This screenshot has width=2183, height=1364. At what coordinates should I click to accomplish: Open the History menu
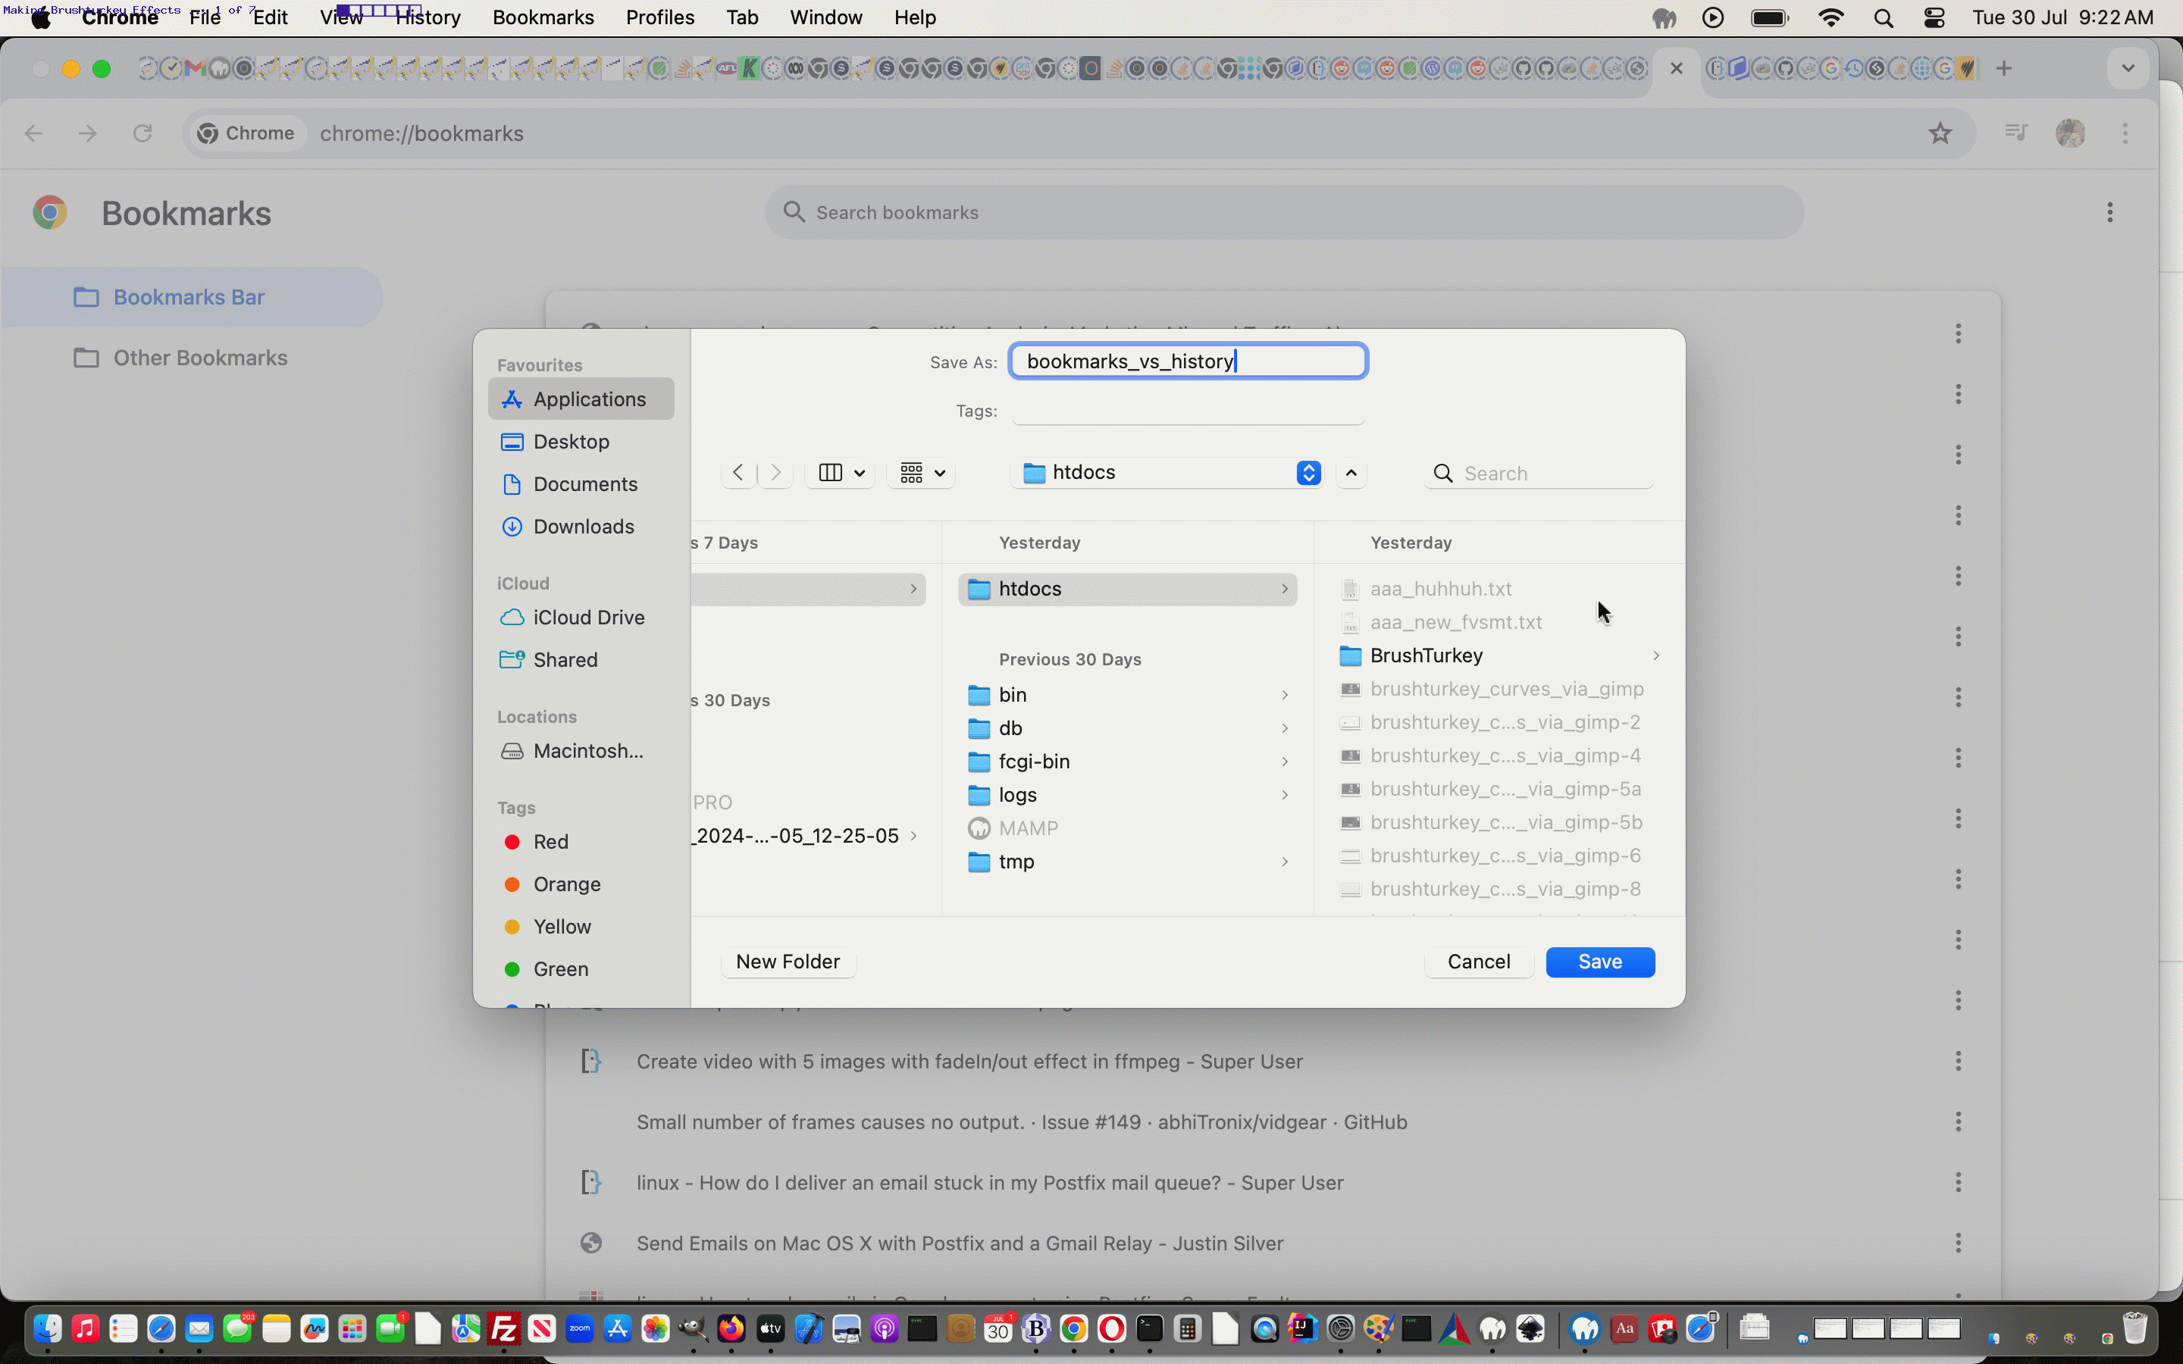point(428,17)
